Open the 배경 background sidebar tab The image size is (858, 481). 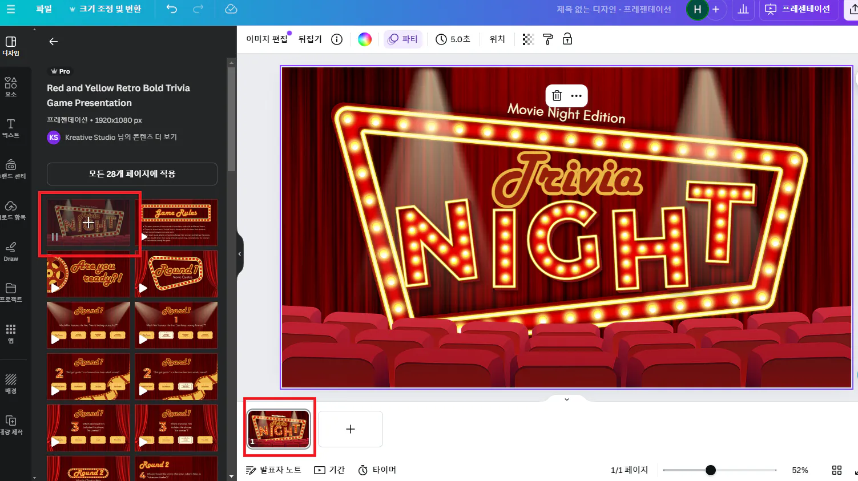tap(11, 384)
